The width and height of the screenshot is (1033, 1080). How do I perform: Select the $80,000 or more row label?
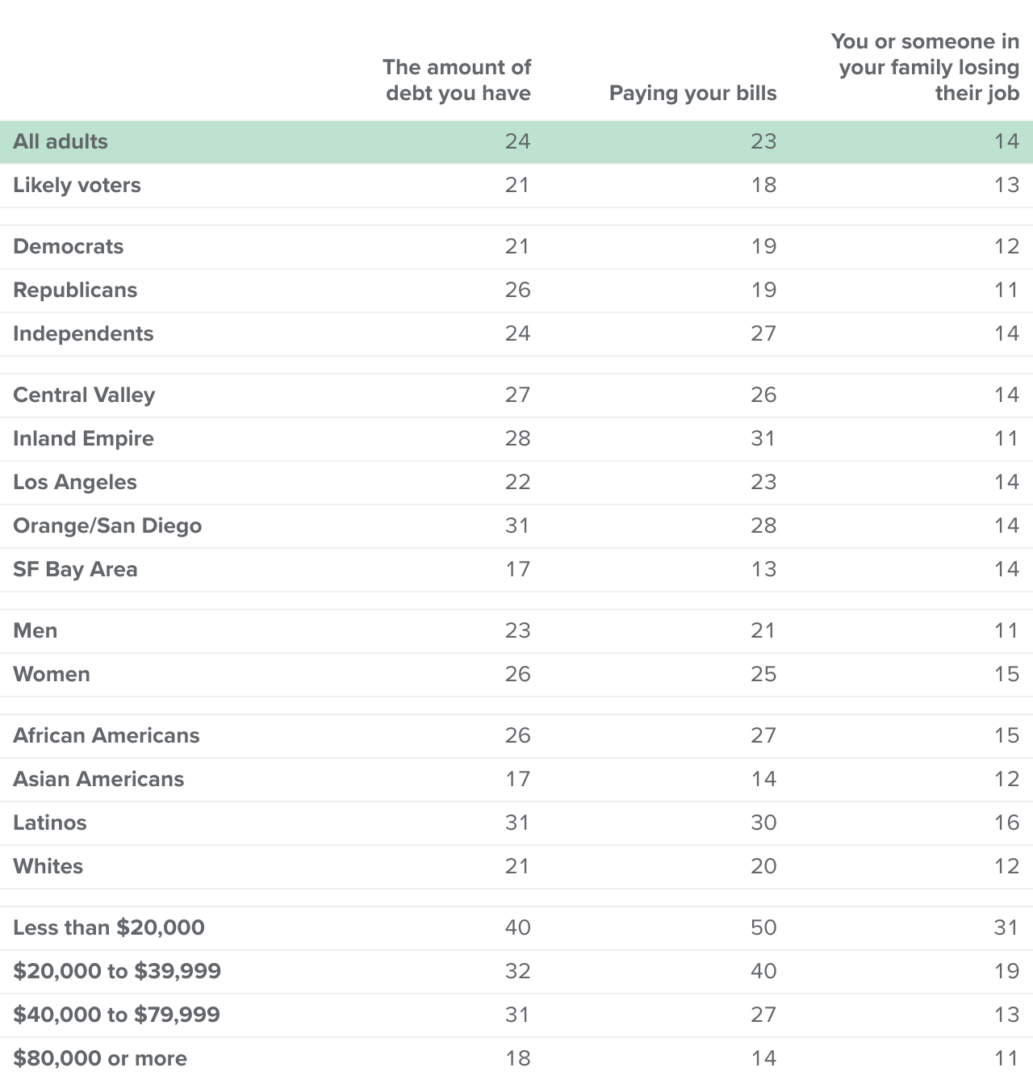coord(100,1058)
